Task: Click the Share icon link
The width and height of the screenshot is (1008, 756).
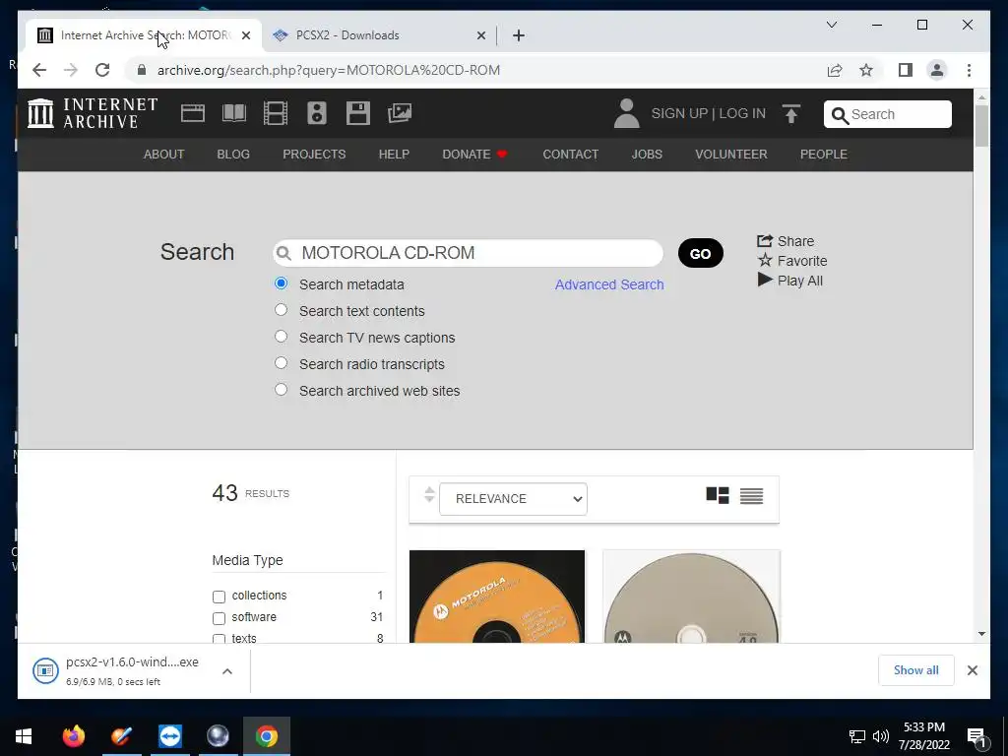Action: coord(786,241)
